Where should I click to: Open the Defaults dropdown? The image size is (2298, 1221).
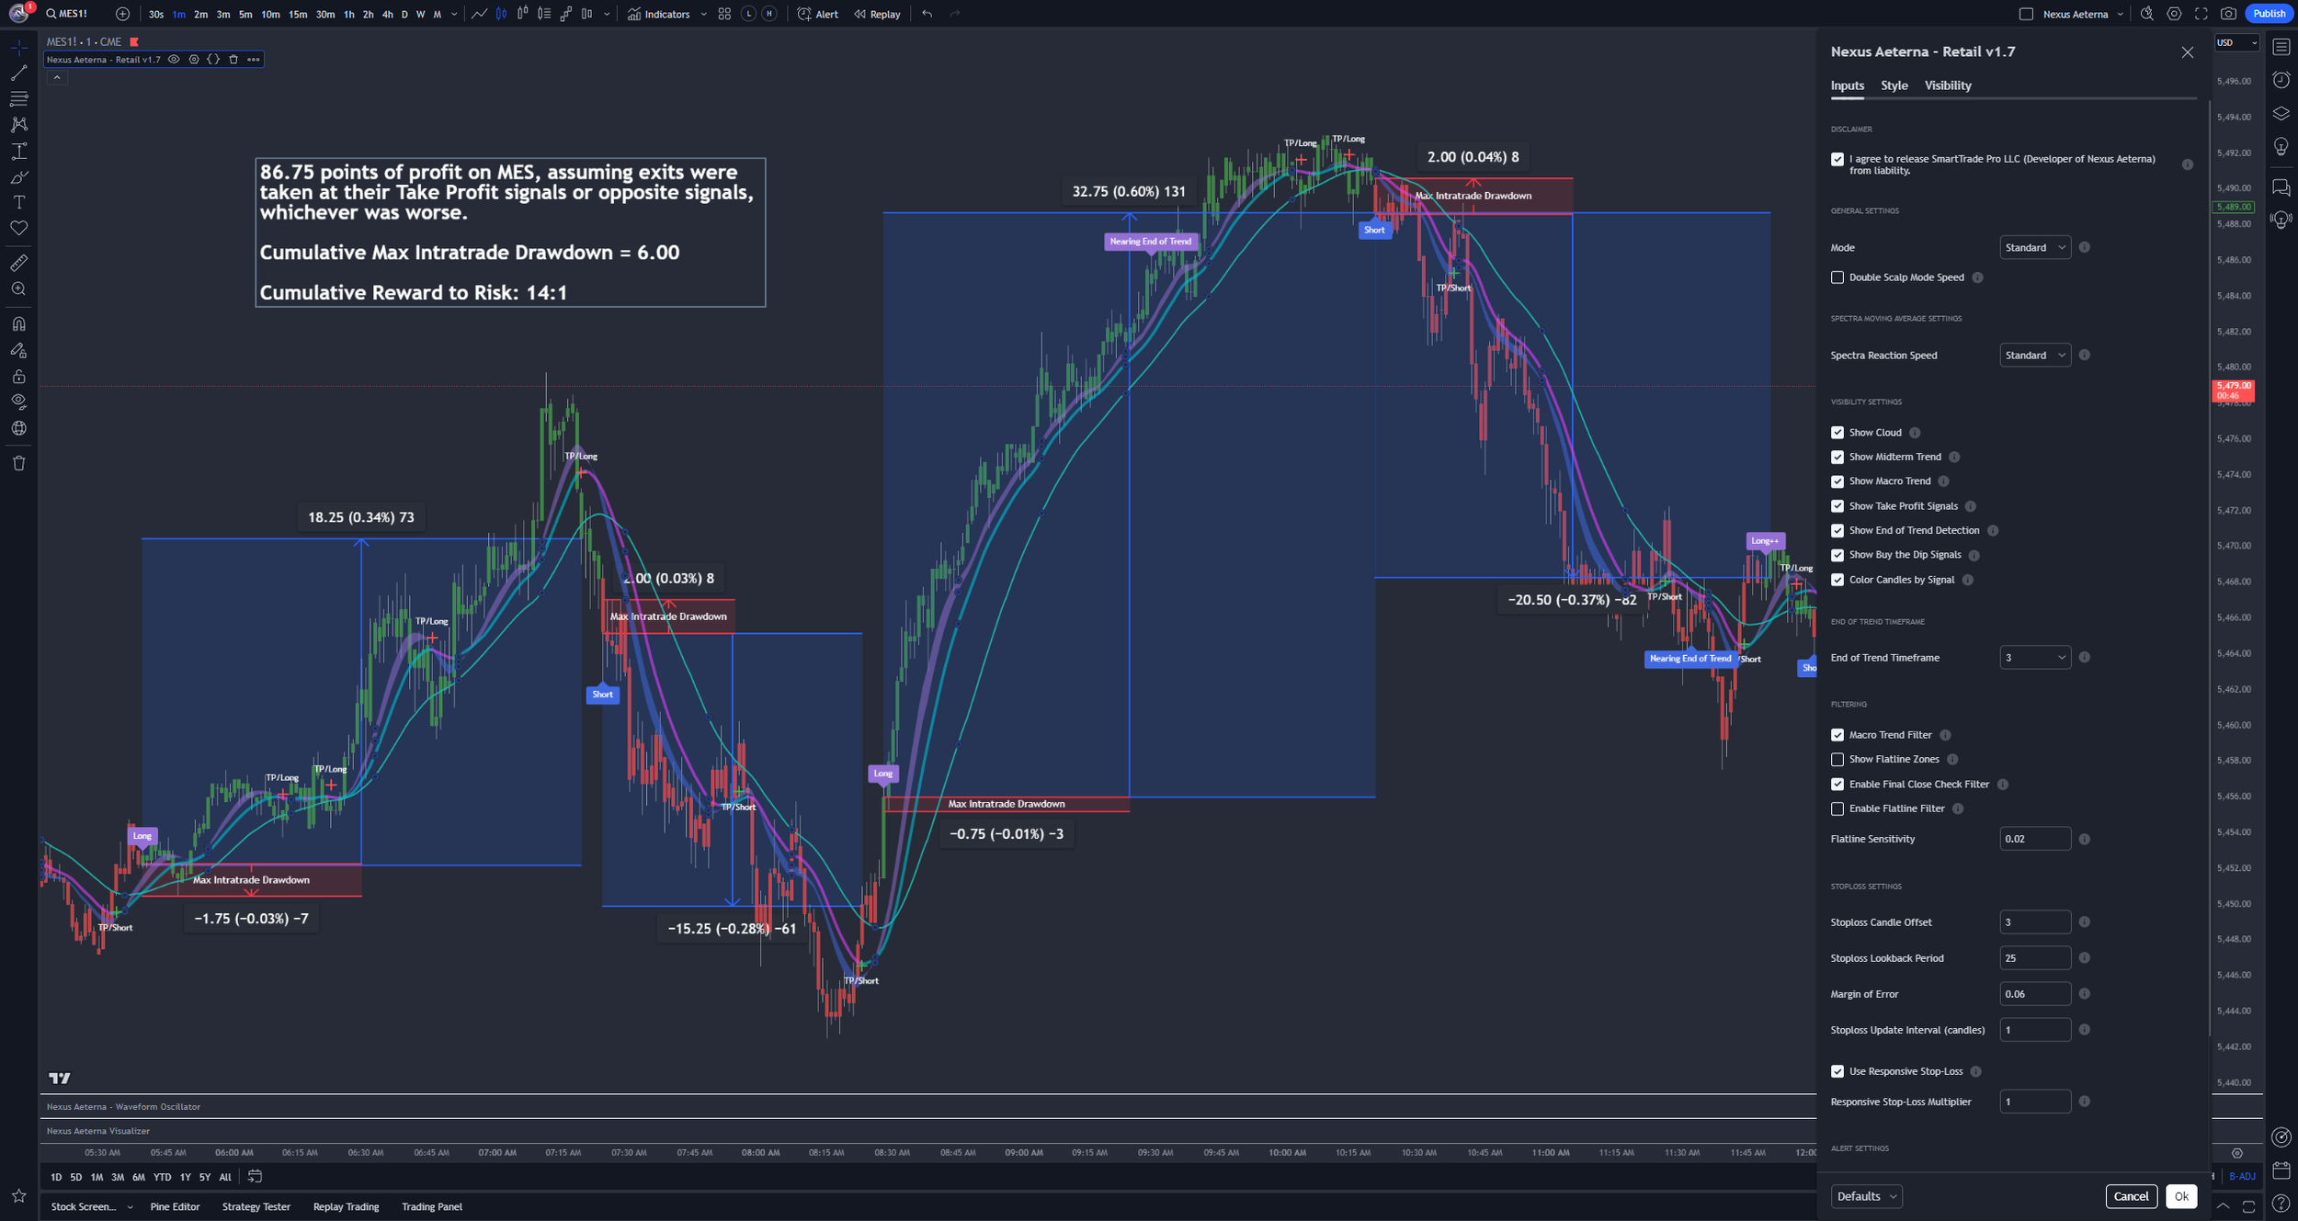pos(1866,1196)
